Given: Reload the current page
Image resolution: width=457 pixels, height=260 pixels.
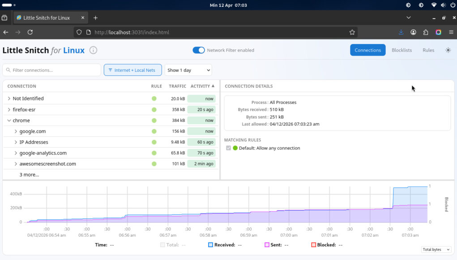Looking at the screenshot, I should tap(30, 32).
